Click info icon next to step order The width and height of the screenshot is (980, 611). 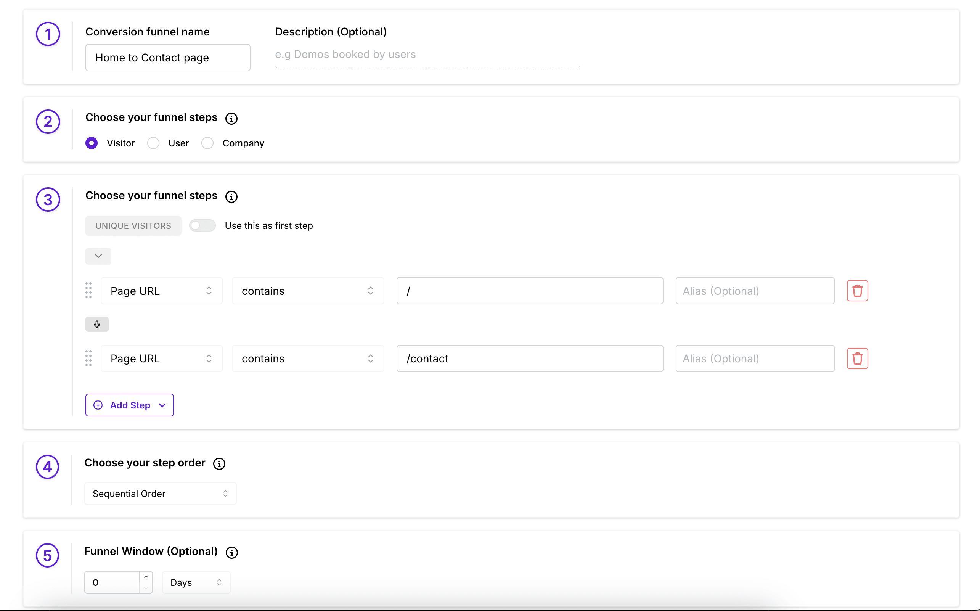219,463
